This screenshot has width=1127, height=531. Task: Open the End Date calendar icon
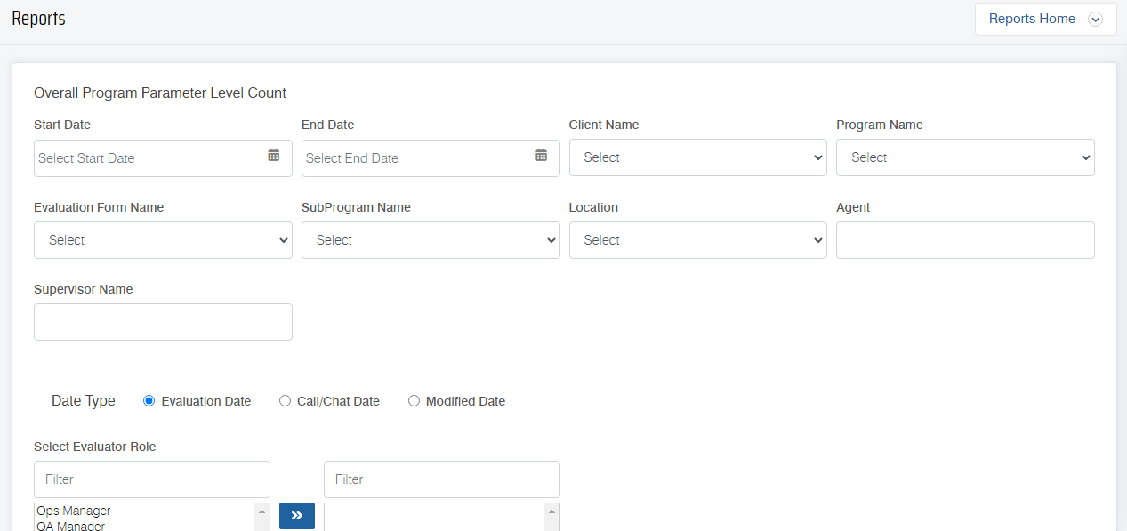click(542, 155)
